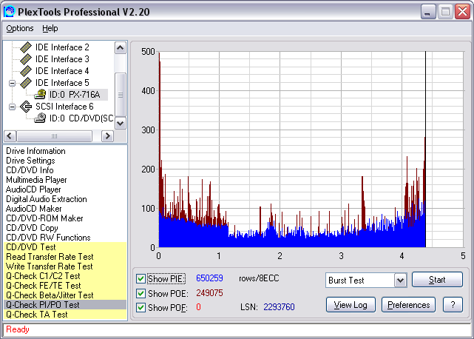Select Write Transfer Rate Test
Viewport: 474px width, 339px height.
(x=65, y=266)
